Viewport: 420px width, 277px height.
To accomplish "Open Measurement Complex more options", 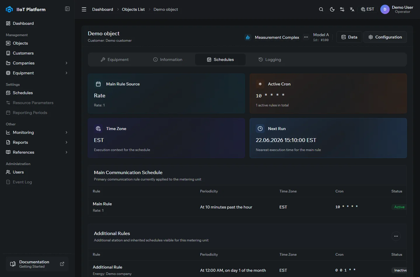I will [306, 37].
